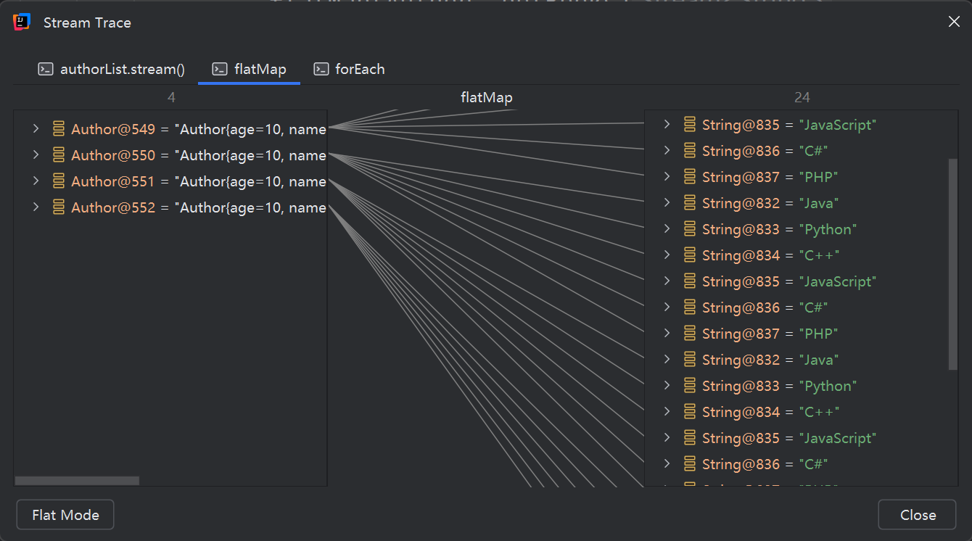Select the topmost "Python" string value

pos(828,229)
